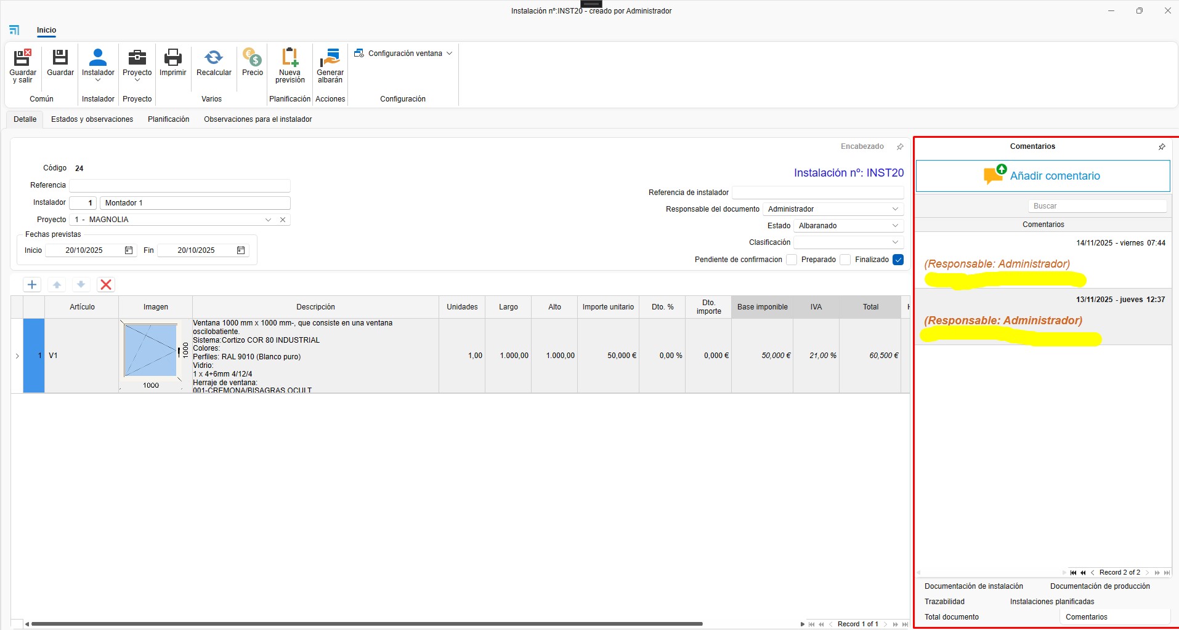Screen dimensions: 1179x630
Task: Click Generar albarán icon
Action: click(x=330, y=58)
